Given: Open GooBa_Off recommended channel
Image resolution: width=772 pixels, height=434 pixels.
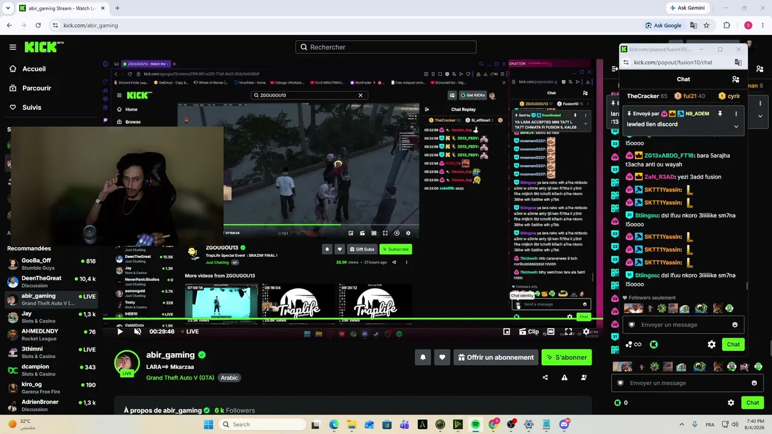Looking at the screenshot, I should [x=51, y=264].
